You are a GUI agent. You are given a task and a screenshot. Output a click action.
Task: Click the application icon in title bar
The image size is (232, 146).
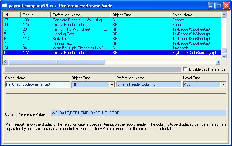coord(5,6)
